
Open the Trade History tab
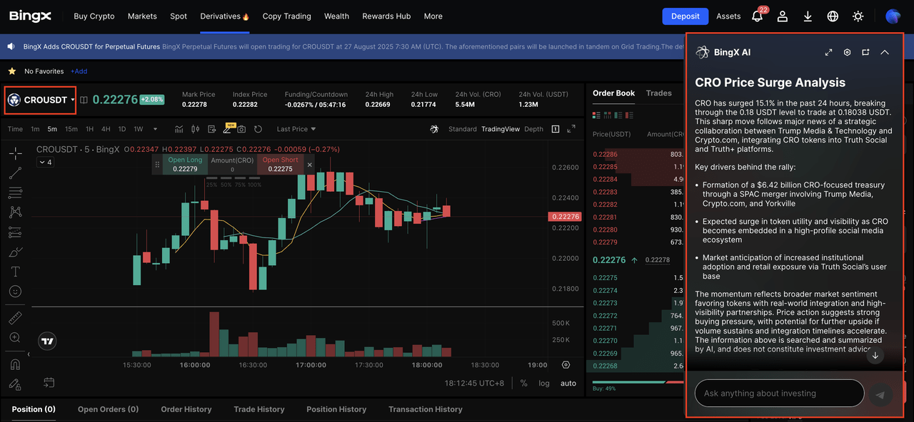[259, 409]
